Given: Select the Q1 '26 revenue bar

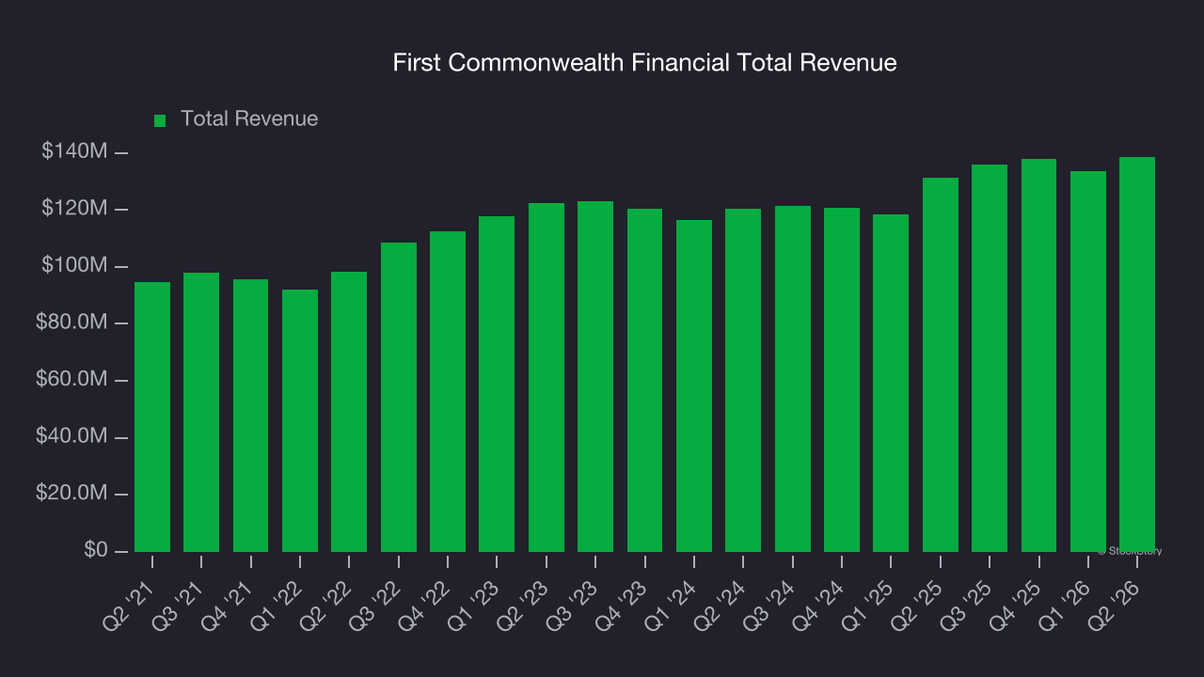Looking at the screenshot, I should pyautogui.click(x=1088, y=361).
